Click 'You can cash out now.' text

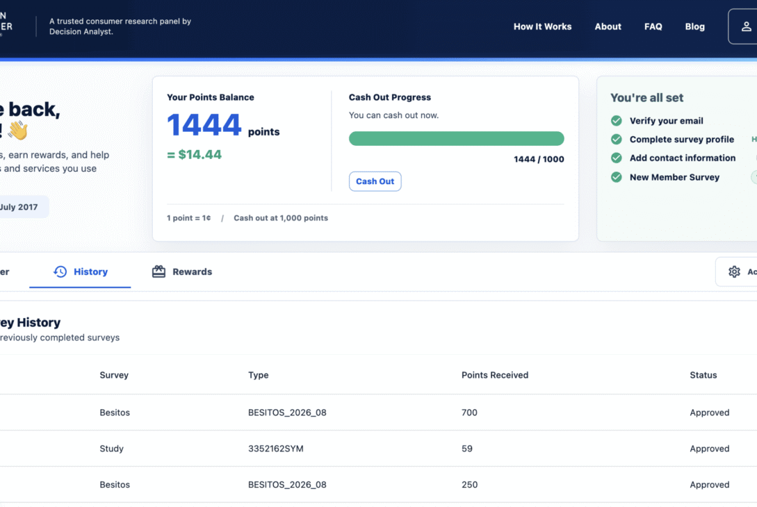pyautogui.click(x=394, y=115)
